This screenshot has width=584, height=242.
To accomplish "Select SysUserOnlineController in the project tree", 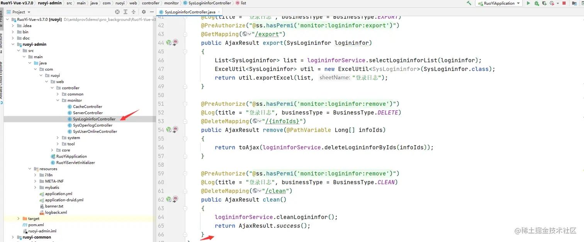I will click(92, 131).
